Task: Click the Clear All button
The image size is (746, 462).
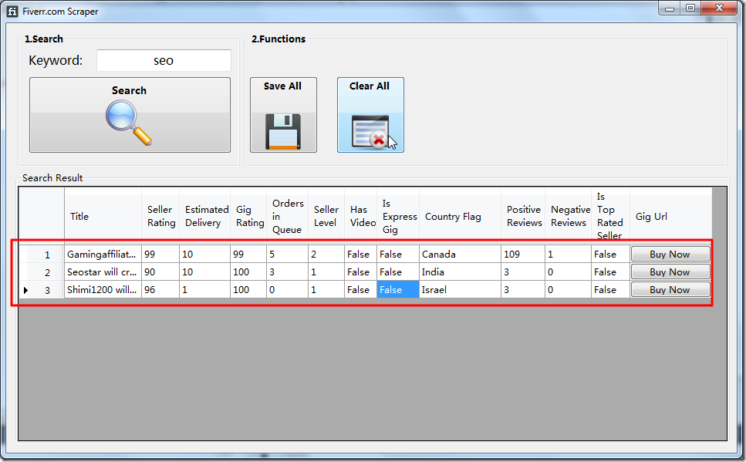Action: (x=370, y=115)
